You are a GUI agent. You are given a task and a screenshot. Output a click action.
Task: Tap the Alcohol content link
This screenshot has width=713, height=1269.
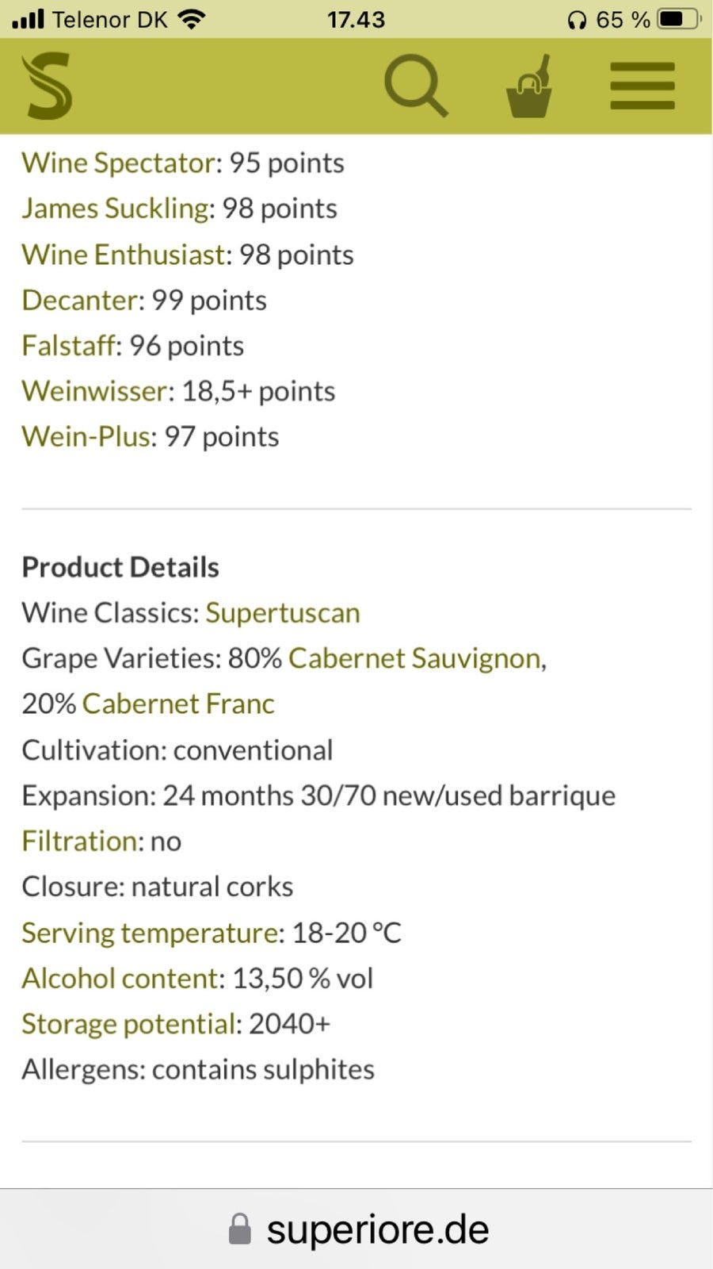pyautogui.click(x=120, y=978)
